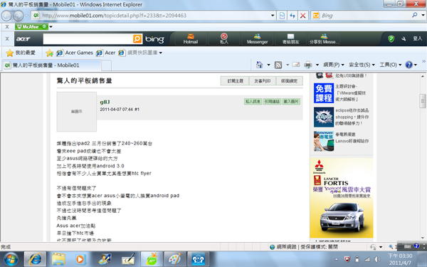The height and width of the screenshot is (267, 427).
Task: Click the subscribe topic button
Action: (x=235, y=81)
